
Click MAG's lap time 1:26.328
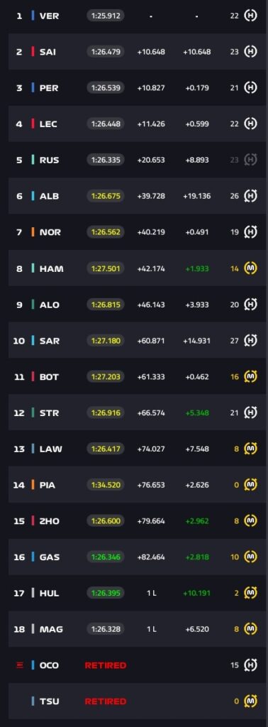106,629
